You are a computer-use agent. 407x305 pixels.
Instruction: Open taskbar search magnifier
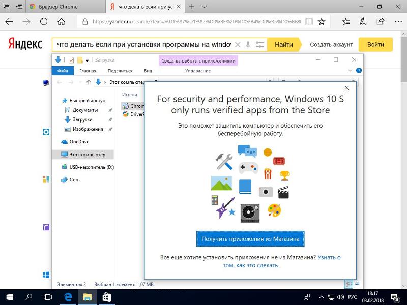[x=29, y=297]
